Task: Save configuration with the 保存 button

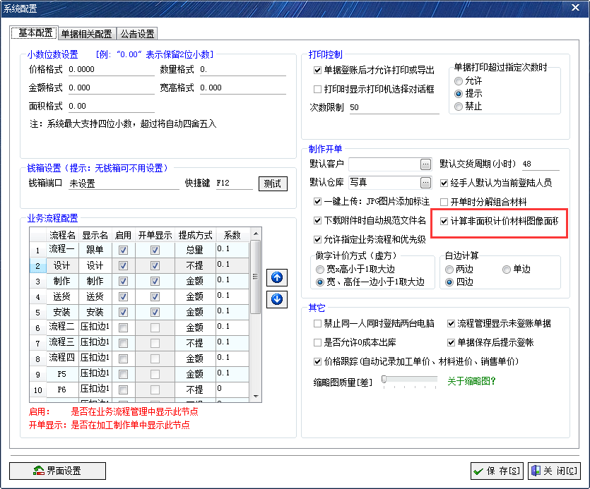Action: click(496, 471)
